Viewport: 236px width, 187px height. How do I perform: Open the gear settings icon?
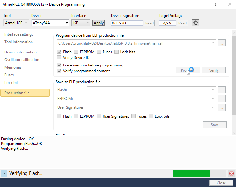tap(195, 23)
